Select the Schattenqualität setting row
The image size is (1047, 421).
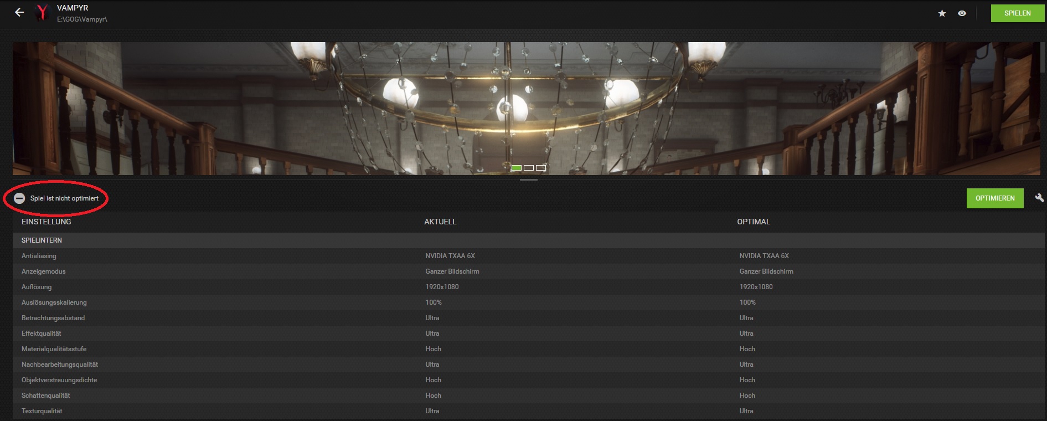(x=528, y=396)
